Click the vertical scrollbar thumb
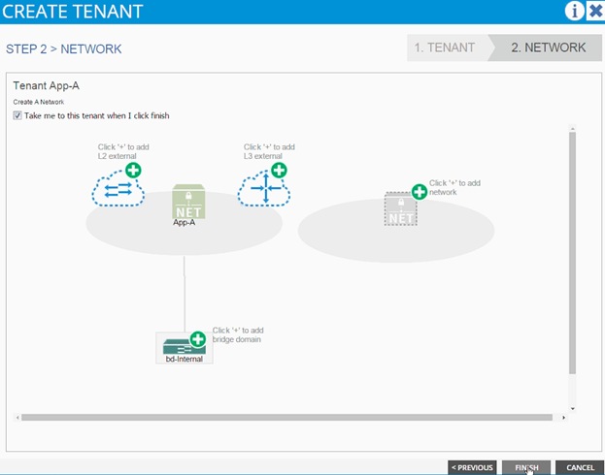This screenshot has height=475, width=605. pyautogui.click(x=572, y=253)
